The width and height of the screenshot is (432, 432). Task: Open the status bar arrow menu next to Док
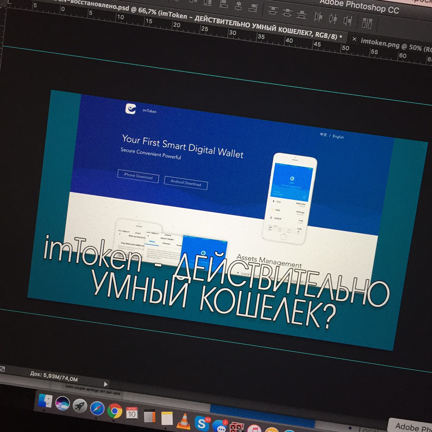click(106, 384)
